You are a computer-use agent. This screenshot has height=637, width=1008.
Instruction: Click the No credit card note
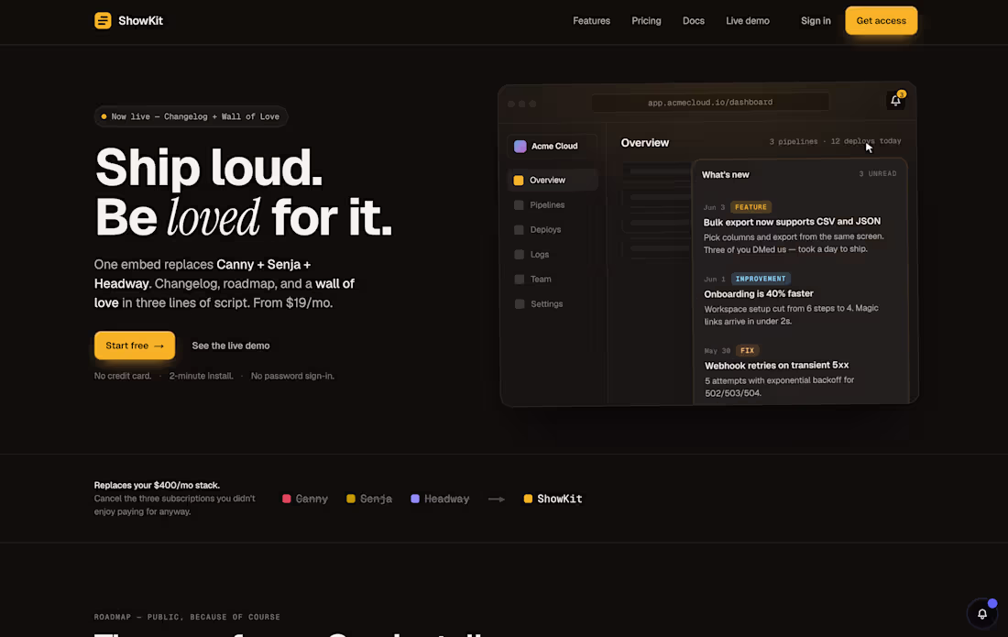pos(123,376)
